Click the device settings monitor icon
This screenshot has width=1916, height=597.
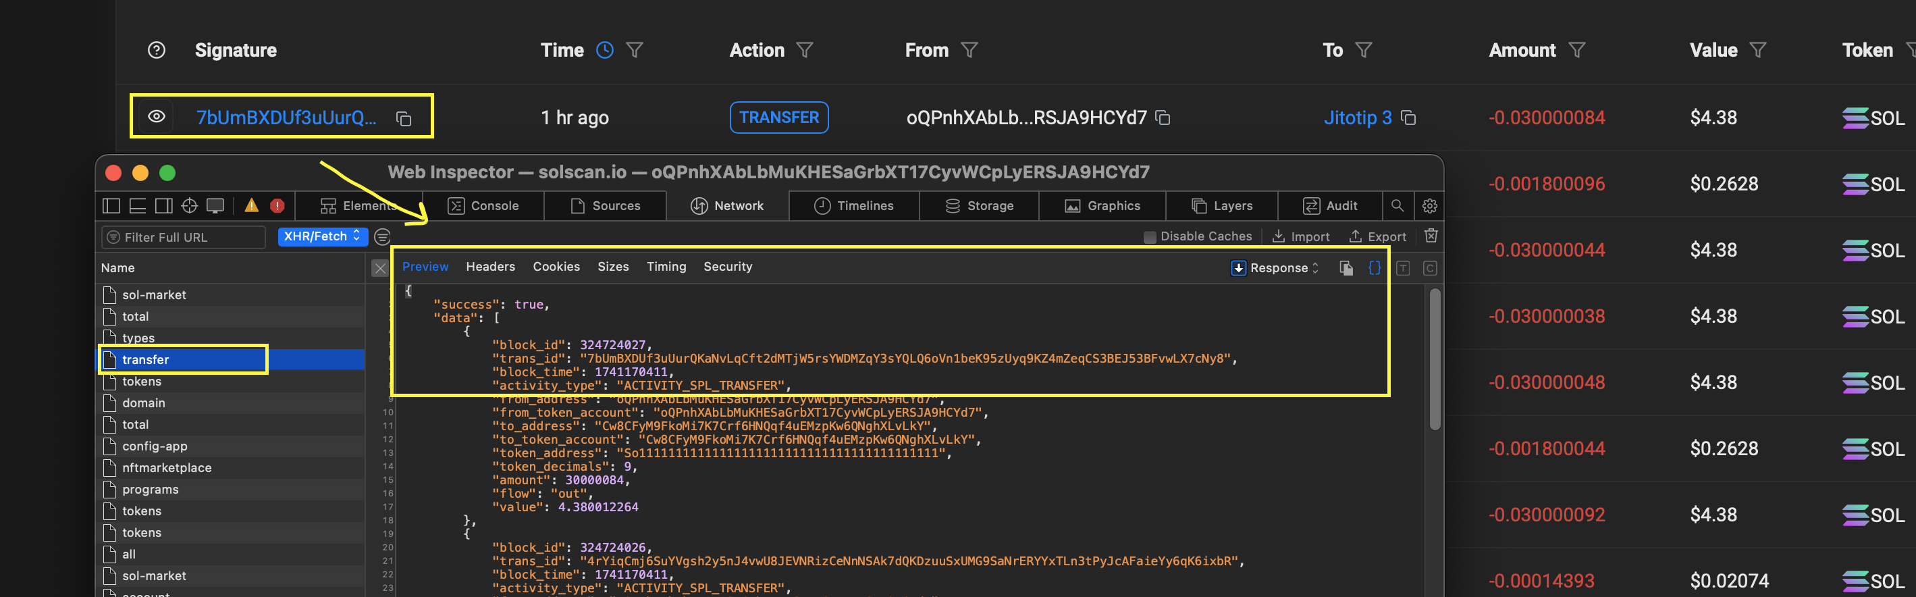215,205
